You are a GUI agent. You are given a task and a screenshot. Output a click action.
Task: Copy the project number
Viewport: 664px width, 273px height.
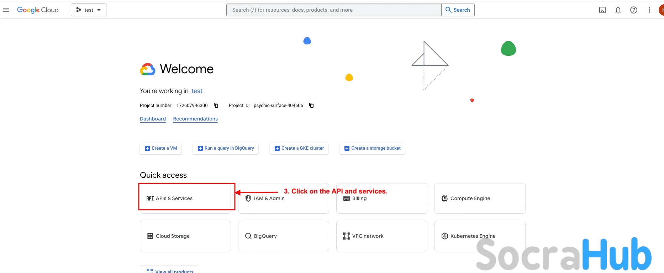pyautogui.click(x=216, y=105)
